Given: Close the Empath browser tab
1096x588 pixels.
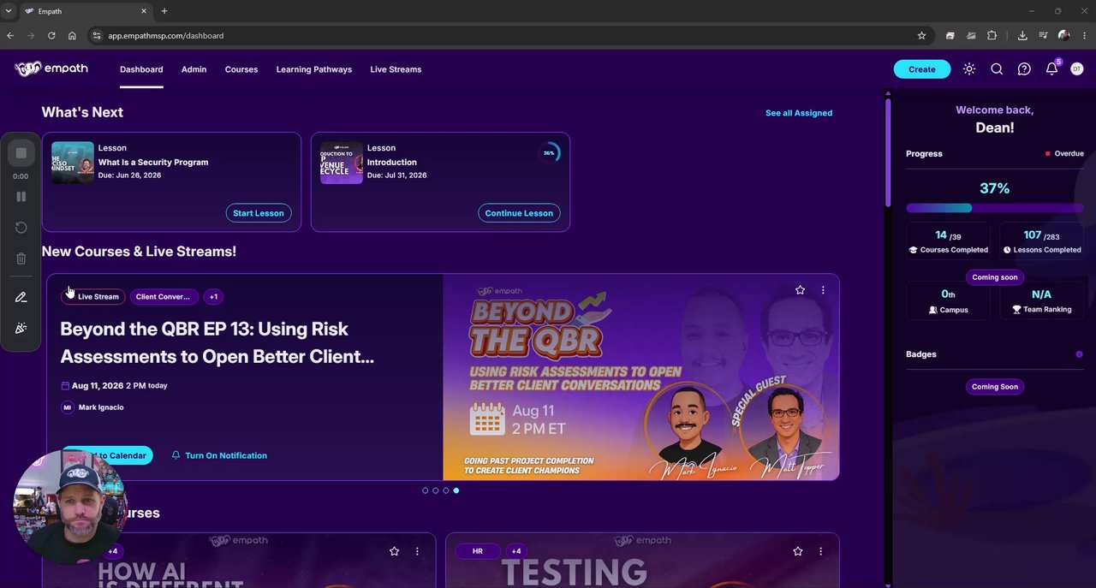Looking at the screenshot, I should (x=143, y=11).
